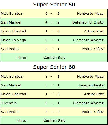Select Heriberto Meza in Super Senior 50
This screenshot has width=108, height=125.
(90, 14)
